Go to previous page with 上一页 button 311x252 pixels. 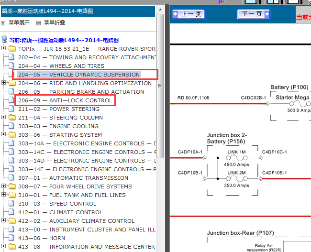click(189, 14)
